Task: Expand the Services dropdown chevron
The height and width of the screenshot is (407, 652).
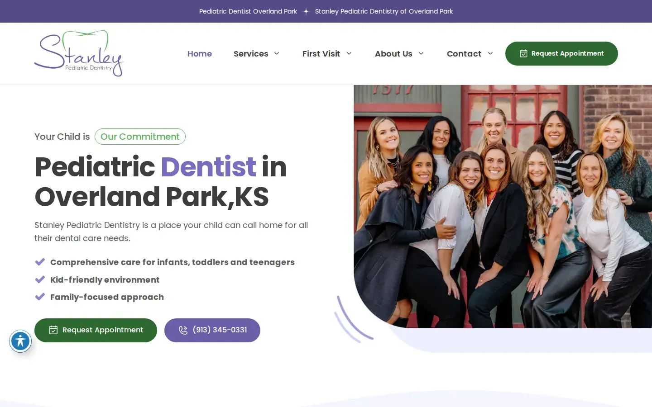Action: (277, 53)
